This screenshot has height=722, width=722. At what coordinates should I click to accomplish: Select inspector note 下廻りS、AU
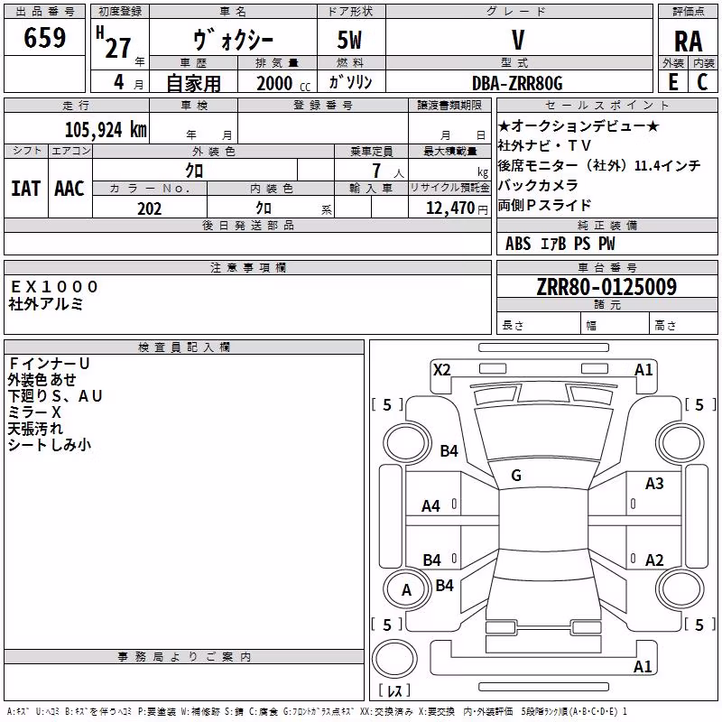(x=55, y=395)
